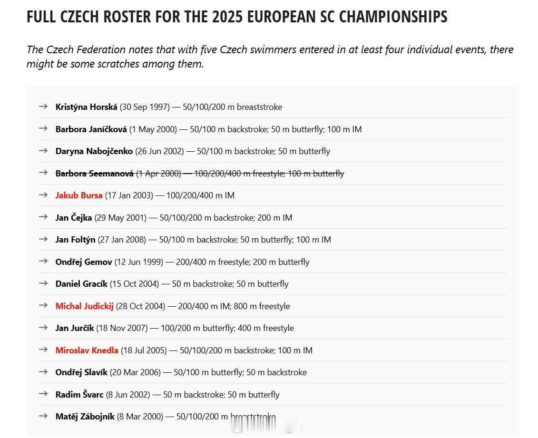This screenshot has width=538, height=438.
Task: Click the arrow icon beside Daniel Gracík
Action: pyautogui.click(x=43, y=283)
